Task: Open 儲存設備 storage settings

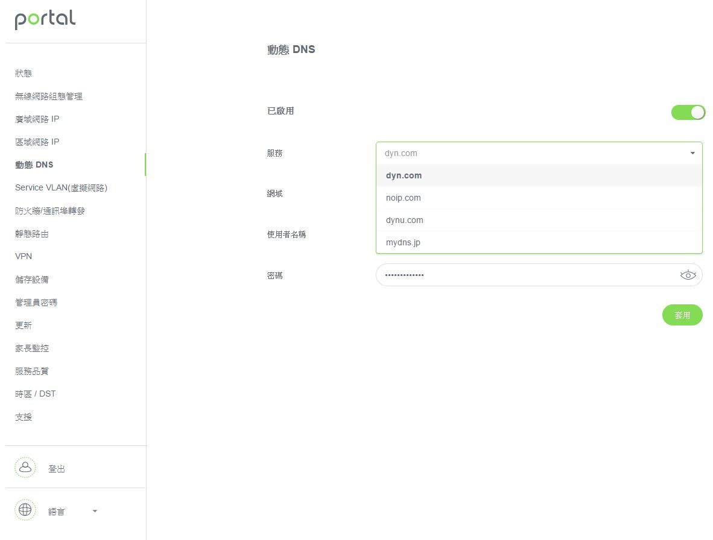Action: (32, 279)
